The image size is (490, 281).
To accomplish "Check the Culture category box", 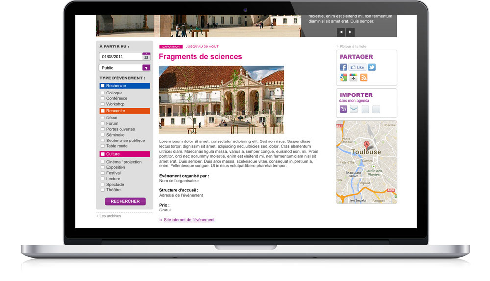I will coord(103,154).
